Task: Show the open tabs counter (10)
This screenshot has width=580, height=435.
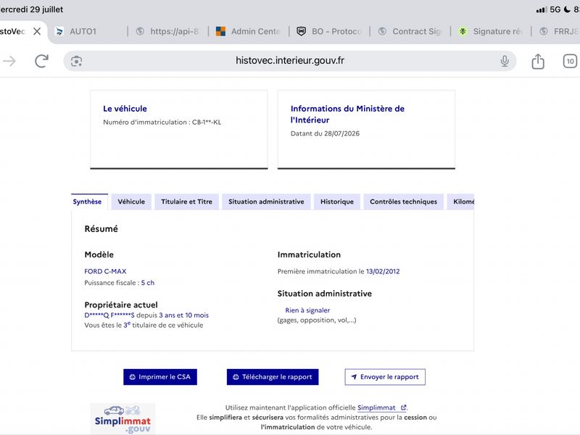Action: (570, 61)
